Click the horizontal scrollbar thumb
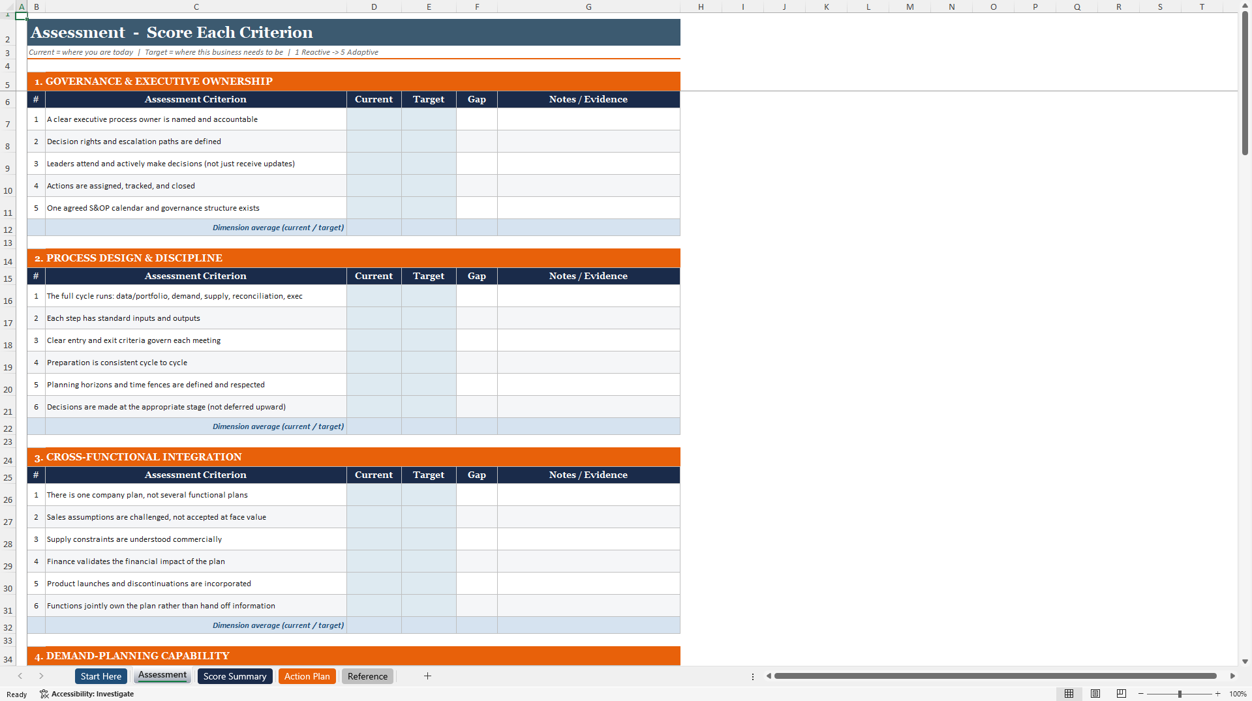Viewport: 1252px width, 701px height. 995,676
